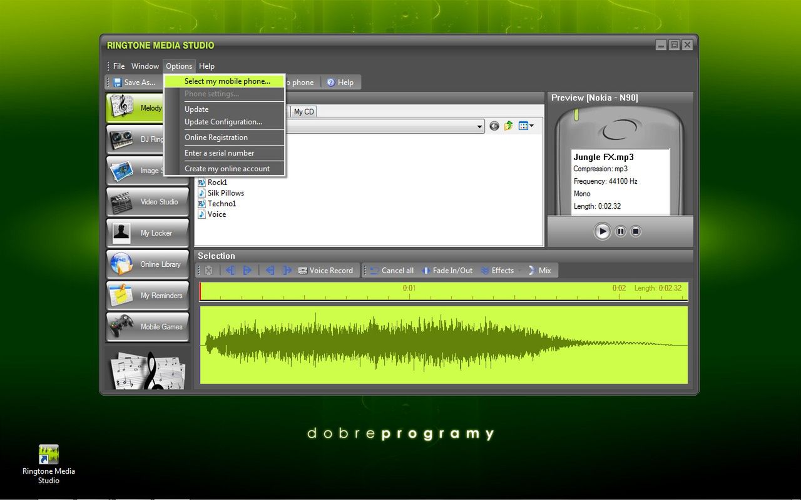Click the Mix icon

click(x=532, y=270)
